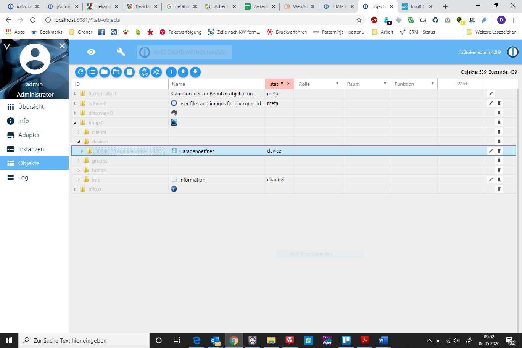
Task: Click the Garagenoeffner name cell
Action: pyautogui.click(x=216, y=151)
